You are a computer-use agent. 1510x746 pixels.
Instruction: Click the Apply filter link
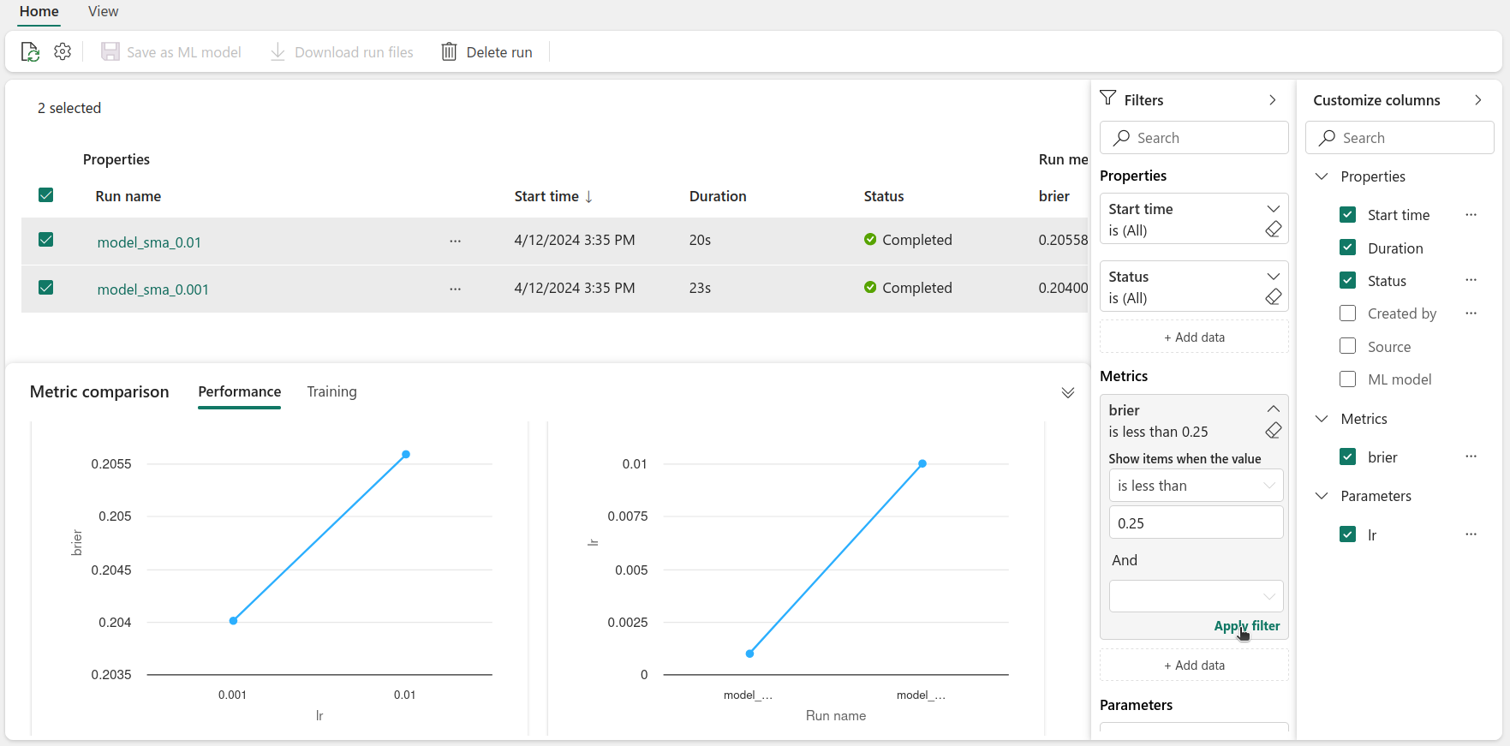[x=1246, y=626]
